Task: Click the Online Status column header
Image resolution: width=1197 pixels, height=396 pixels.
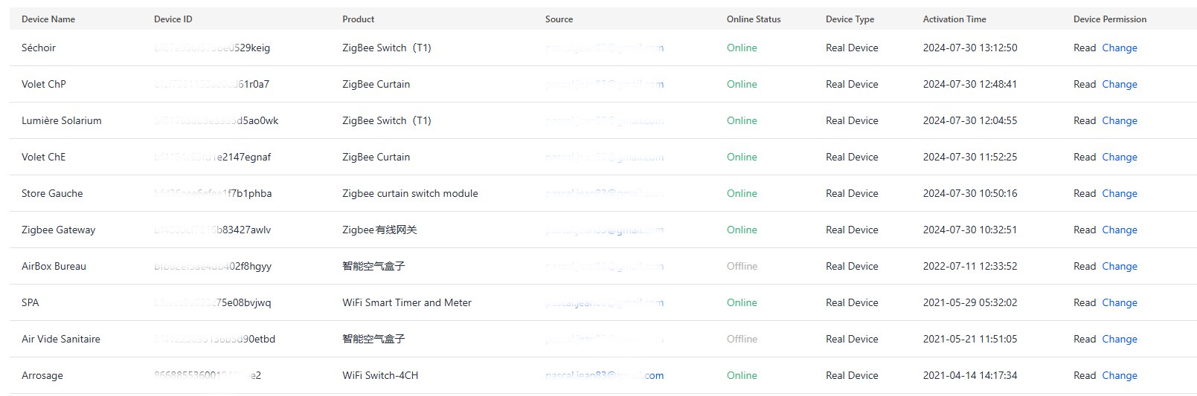Action: pos(754,19)
